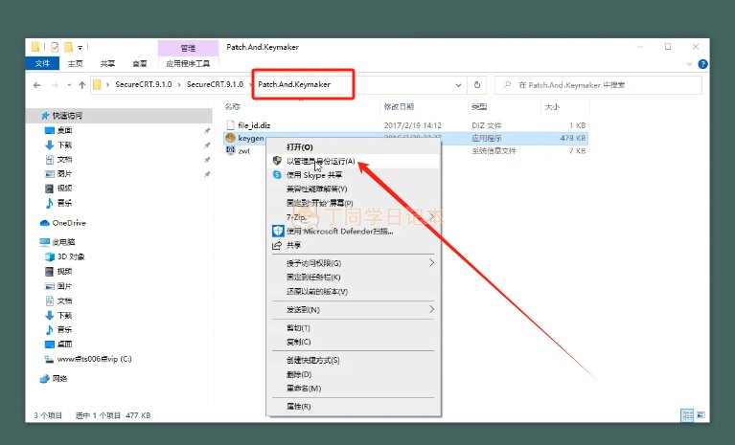This screenshot has height=445, width=735.
Task: Choose 复制(C) from the context menu
Action: [x=354, y=342]
